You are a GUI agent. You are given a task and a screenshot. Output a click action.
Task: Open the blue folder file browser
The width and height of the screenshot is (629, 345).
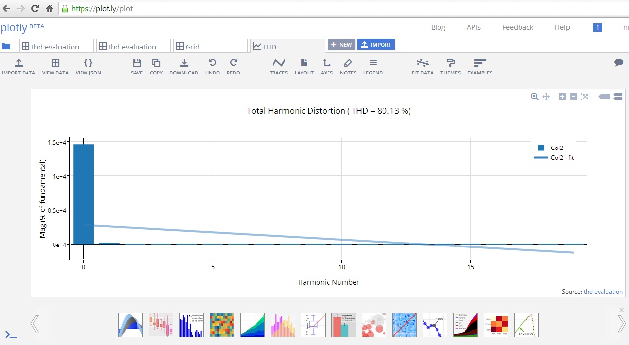pos(6,46)
